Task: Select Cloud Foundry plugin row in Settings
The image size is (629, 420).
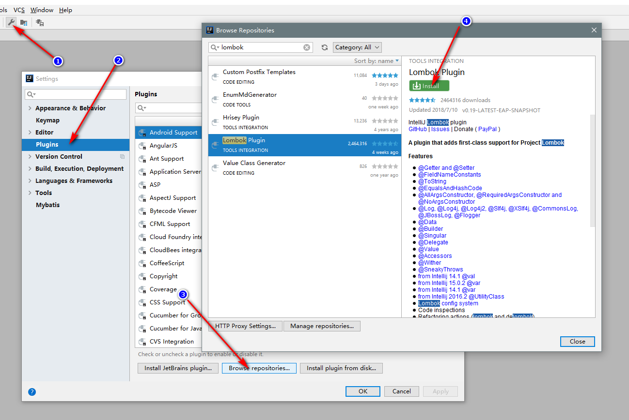Action: [x=169, y=237]
